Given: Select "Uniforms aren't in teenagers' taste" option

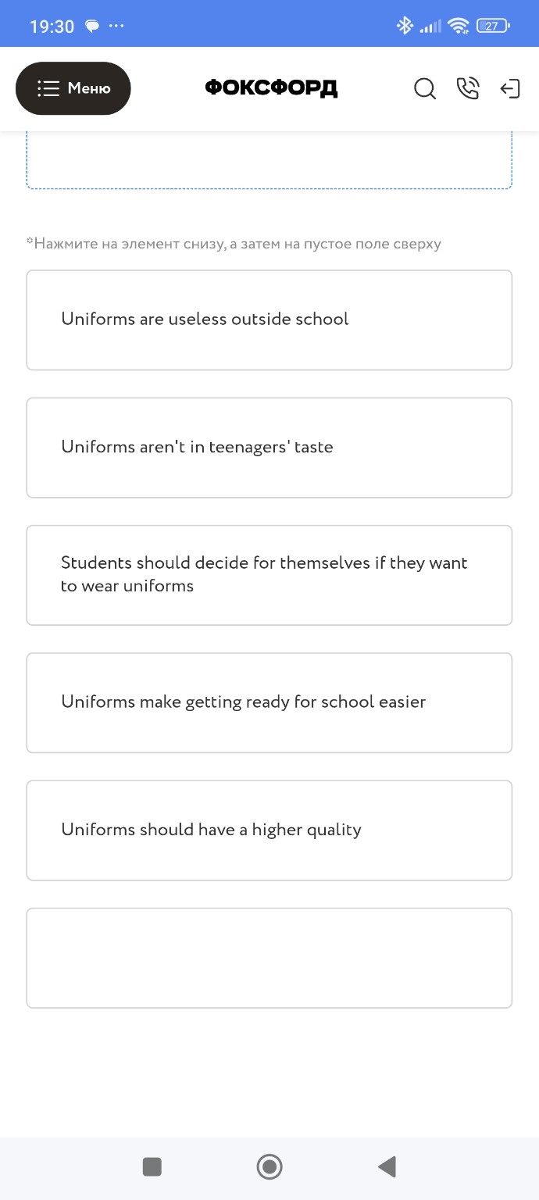Looking at the screenshot, I should click(269, 448).
